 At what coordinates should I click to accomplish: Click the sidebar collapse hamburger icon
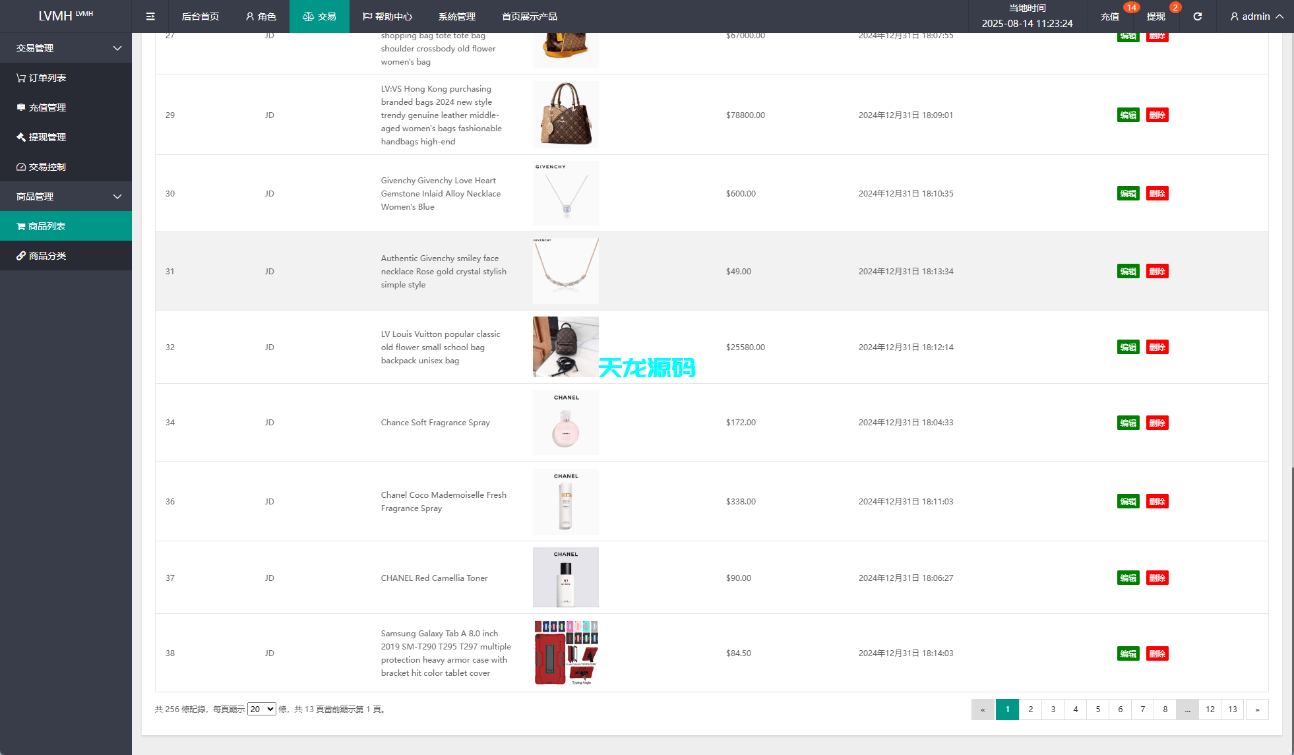pyautogui.click(x=150, y=16)
